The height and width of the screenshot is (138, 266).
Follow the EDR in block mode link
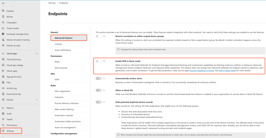pos(227,70)
